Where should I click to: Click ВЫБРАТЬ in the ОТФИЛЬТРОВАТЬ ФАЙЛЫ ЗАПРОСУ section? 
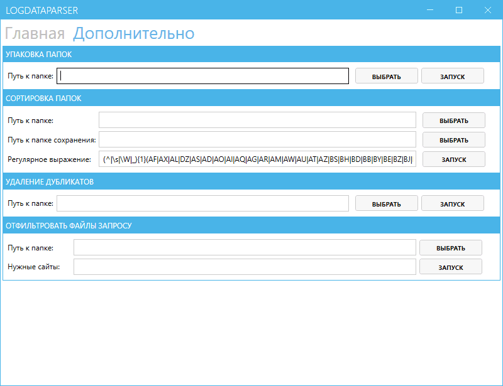point(450,247)
